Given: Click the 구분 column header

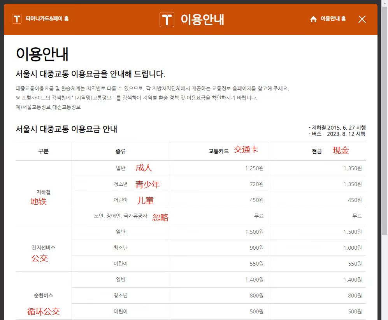Looking at the screenshot, I should tap(43, 151).
